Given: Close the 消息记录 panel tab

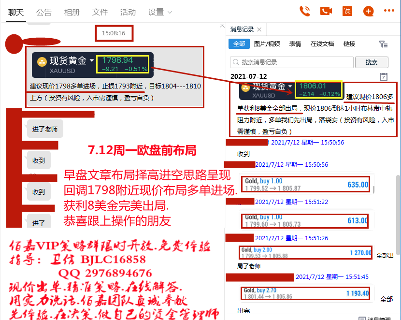Looking at the screenshot, I should [x=259, y=29].
